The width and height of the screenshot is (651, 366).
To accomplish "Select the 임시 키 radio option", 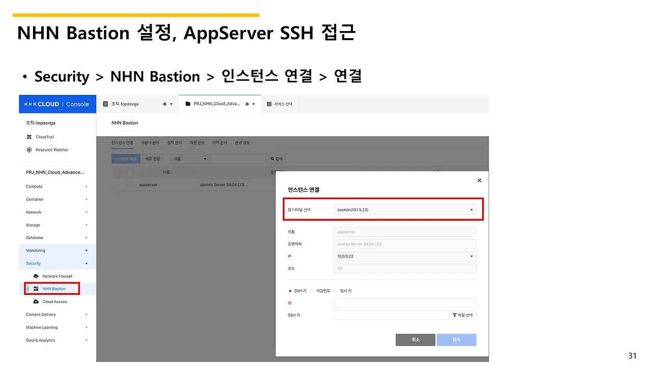I will [x=336, y=291].
